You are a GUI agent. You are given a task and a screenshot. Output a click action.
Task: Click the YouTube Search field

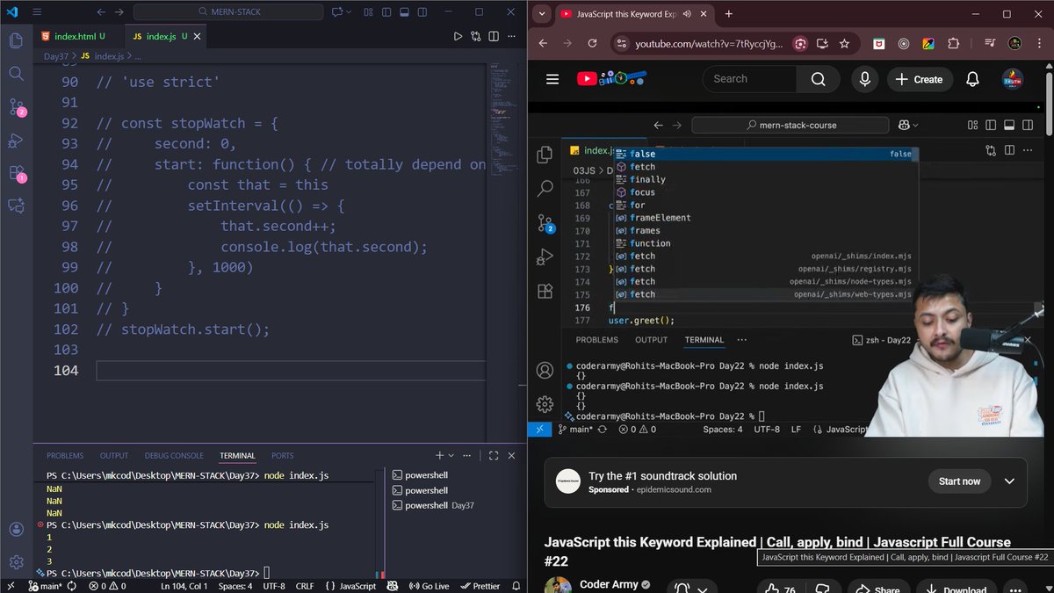point(749,79)
